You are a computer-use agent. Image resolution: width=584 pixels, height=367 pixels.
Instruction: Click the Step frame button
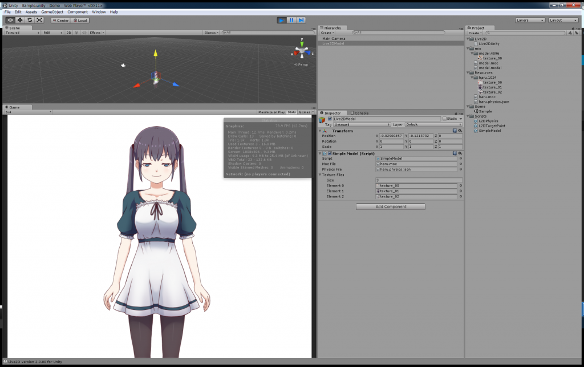click(x=301, y=20)
